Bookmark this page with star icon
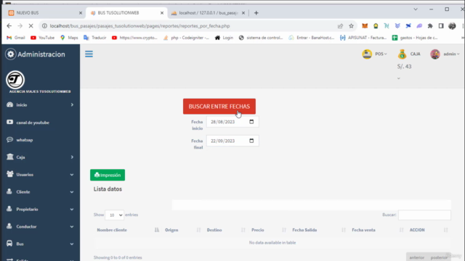The image size is (465, 261). [x=352, y=26]
